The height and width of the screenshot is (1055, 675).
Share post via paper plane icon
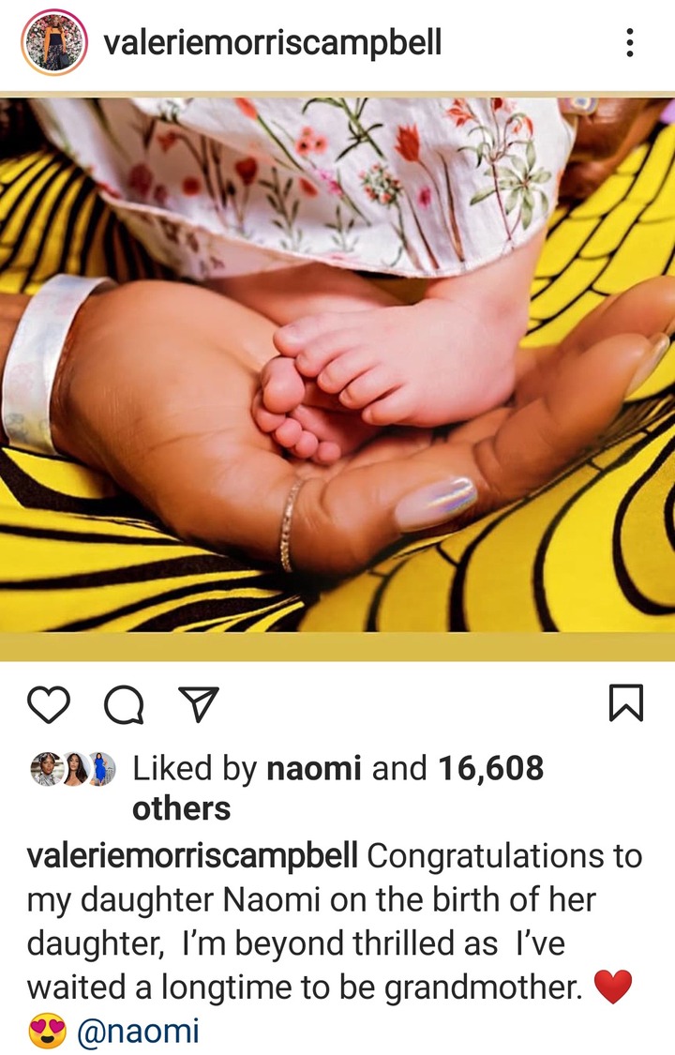[199, 703]
